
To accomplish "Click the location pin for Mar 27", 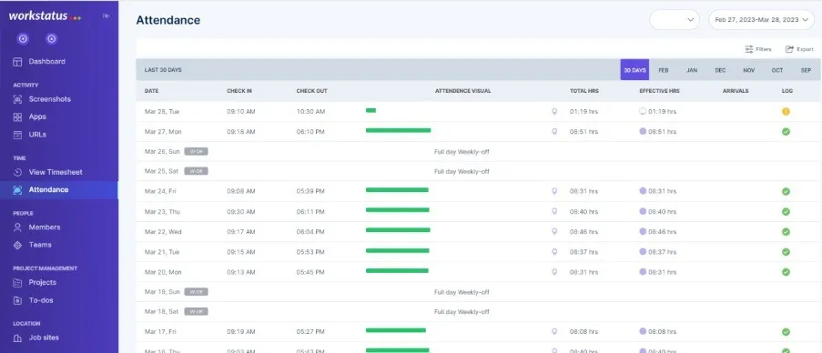I will pyautogui.click(x=554, y=131).
